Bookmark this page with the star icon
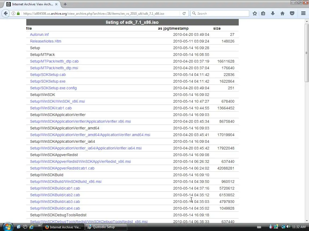Viewport: 309px width, 231px height. [255, 13]
